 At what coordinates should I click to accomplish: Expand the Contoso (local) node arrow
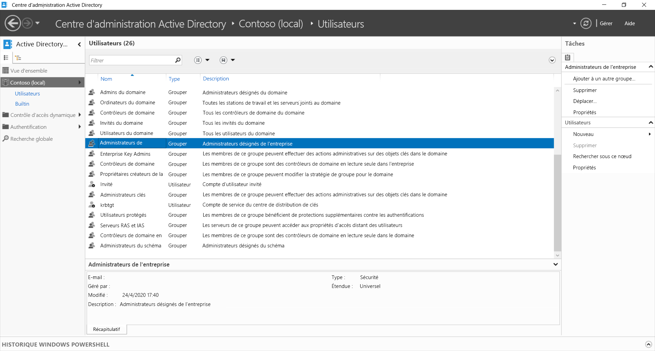coord(80,82)
